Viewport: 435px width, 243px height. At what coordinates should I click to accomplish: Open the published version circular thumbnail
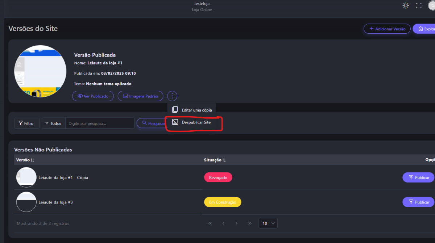click(x=40, y=71)
